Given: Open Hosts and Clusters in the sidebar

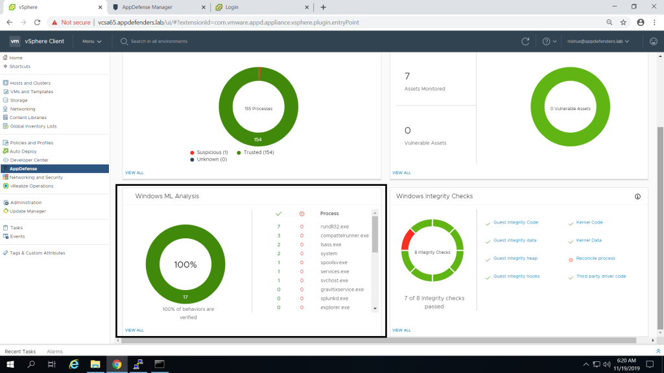Looking at the screenshot, I should tap(30, 83).
